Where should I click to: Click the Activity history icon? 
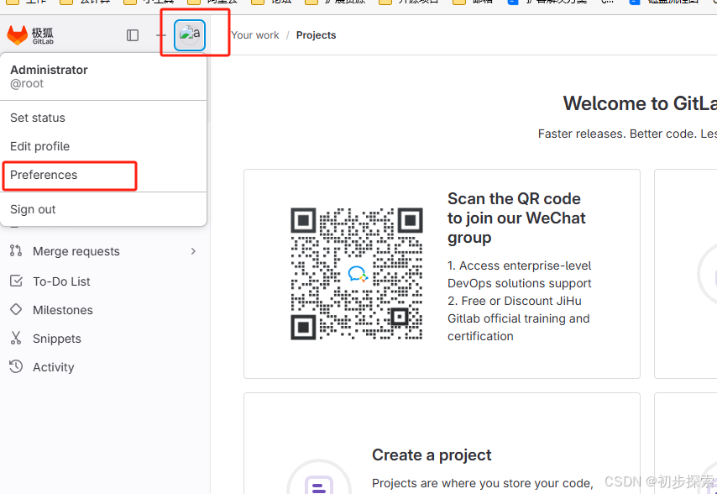coord(16,366)
